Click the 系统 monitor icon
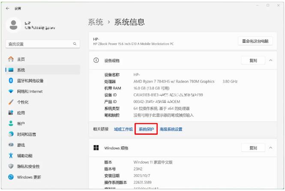This screenshot has height=191, width=285. tap(11, 70)
